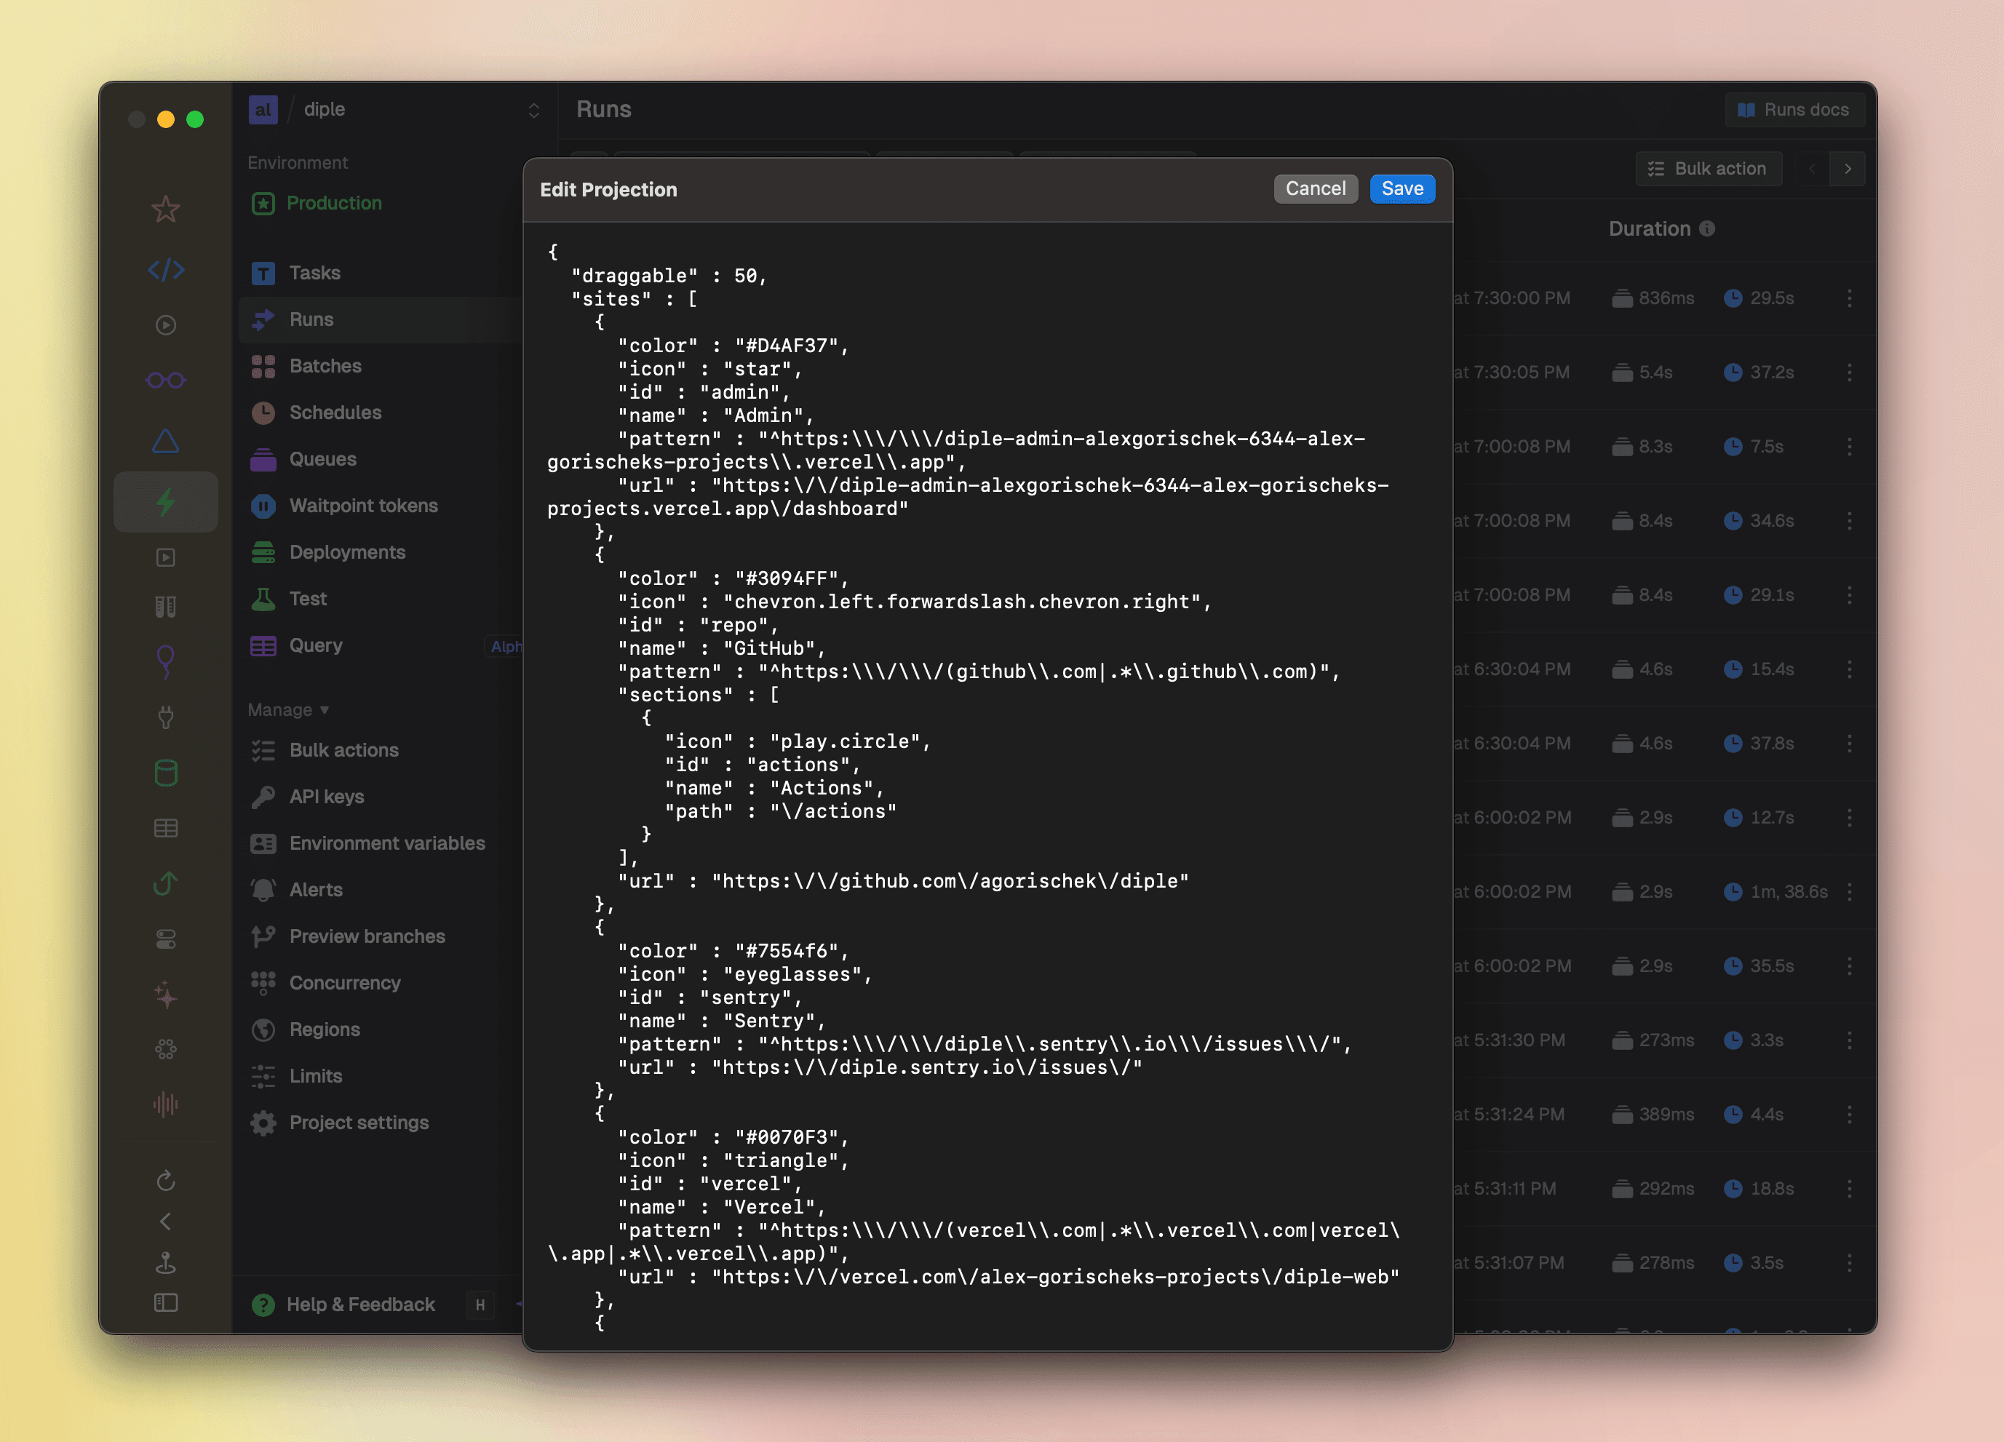This screenshot has width=2004, height=1442.
Task: Open the database cylinder icon in the rail
Action: (x=166, y=773)
